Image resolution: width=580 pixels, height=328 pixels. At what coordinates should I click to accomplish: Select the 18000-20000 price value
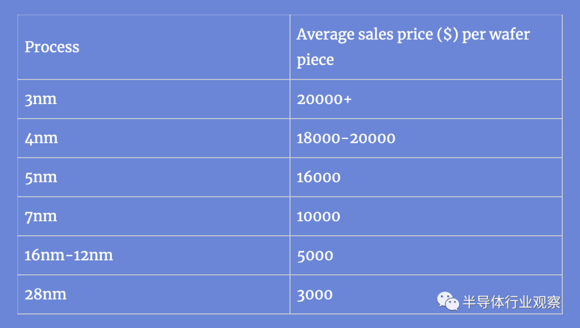click(x=346, y=139)
